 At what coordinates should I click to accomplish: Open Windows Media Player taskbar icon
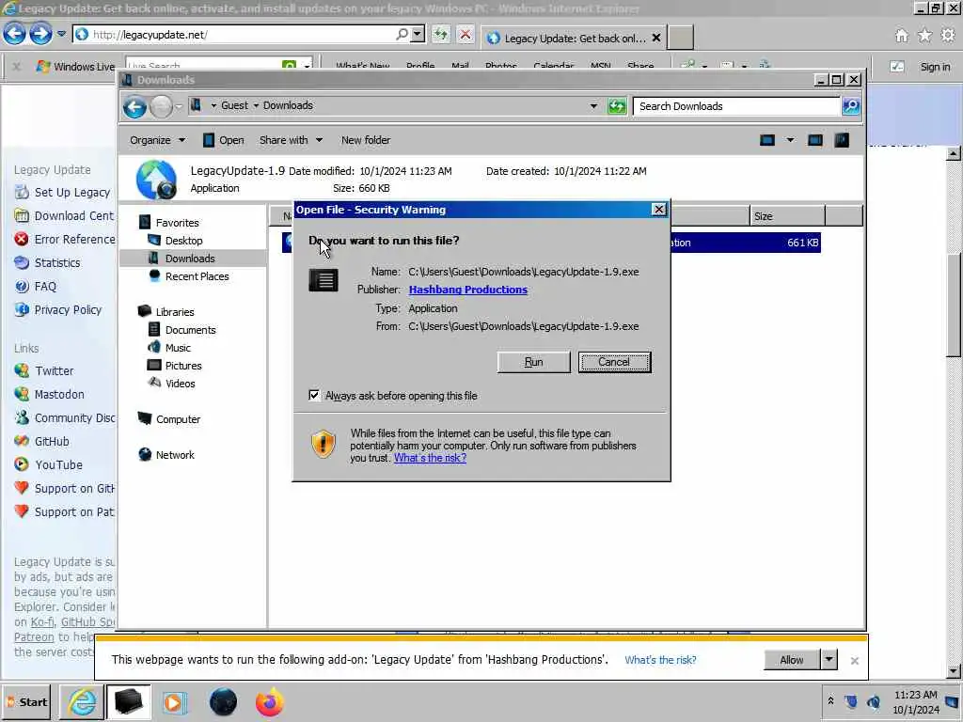(x=174, y=702)
